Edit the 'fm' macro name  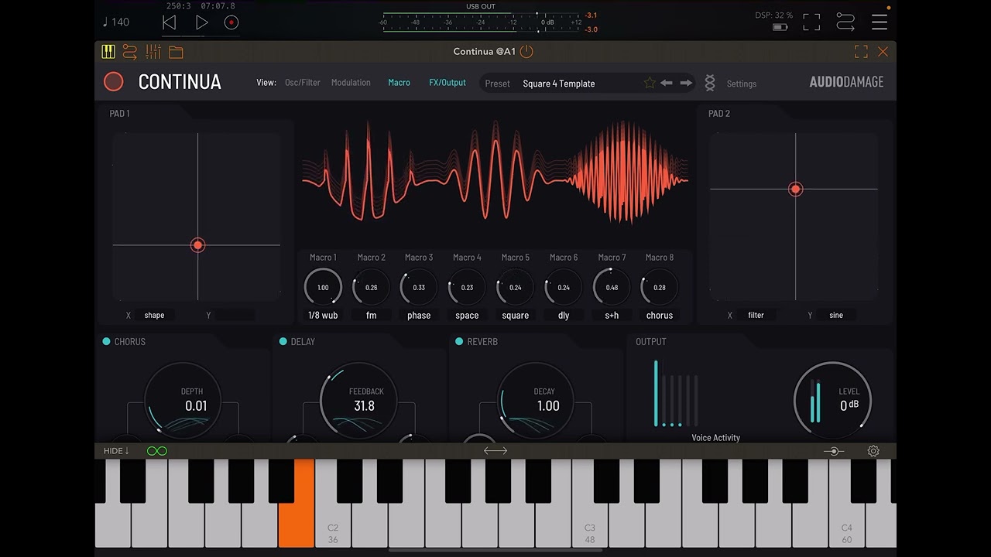[372, 315]
